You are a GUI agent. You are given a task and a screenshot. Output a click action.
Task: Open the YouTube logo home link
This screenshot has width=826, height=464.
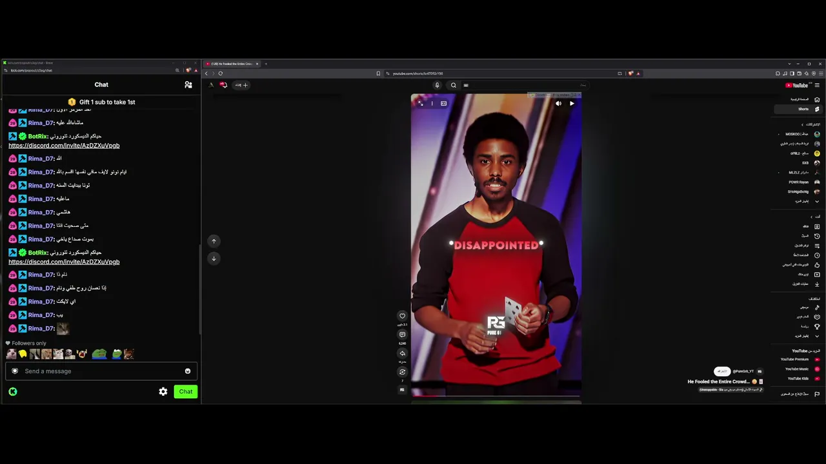pos(797,85)
